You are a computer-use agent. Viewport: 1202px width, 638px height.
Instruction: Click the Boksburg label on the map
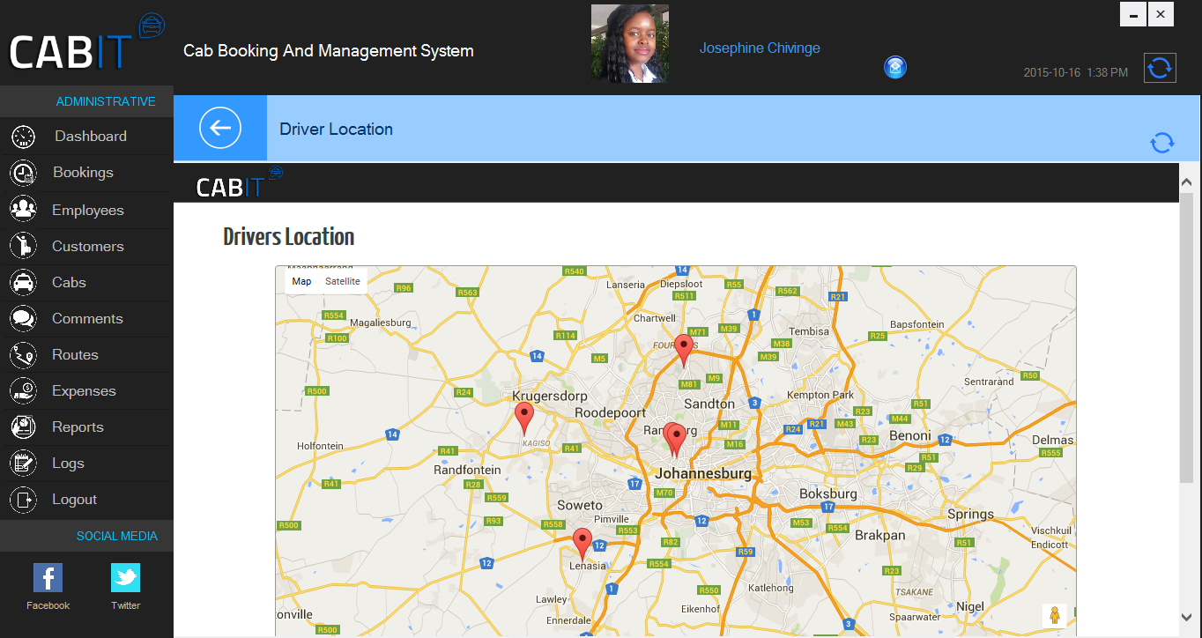[x=827, y=493]
